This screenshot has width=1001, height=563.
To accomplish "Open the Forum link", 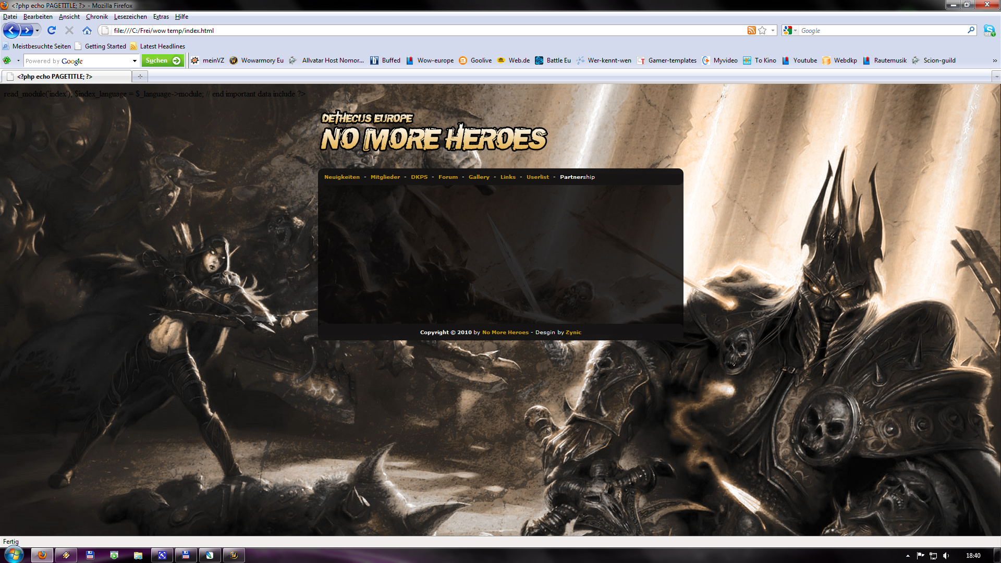I will pyautogui.click(x=448, y=177).
